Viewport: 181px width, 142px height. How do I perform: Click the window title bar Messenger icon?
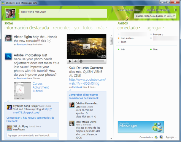(3, 3)
